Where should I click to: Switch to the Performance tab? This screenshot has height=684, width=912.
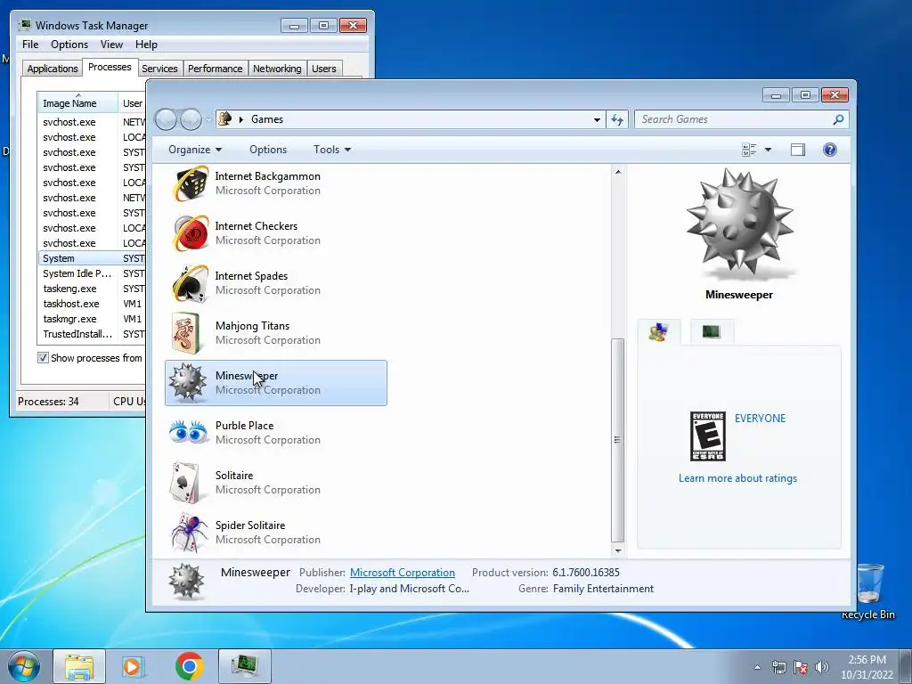pos(215,69)
